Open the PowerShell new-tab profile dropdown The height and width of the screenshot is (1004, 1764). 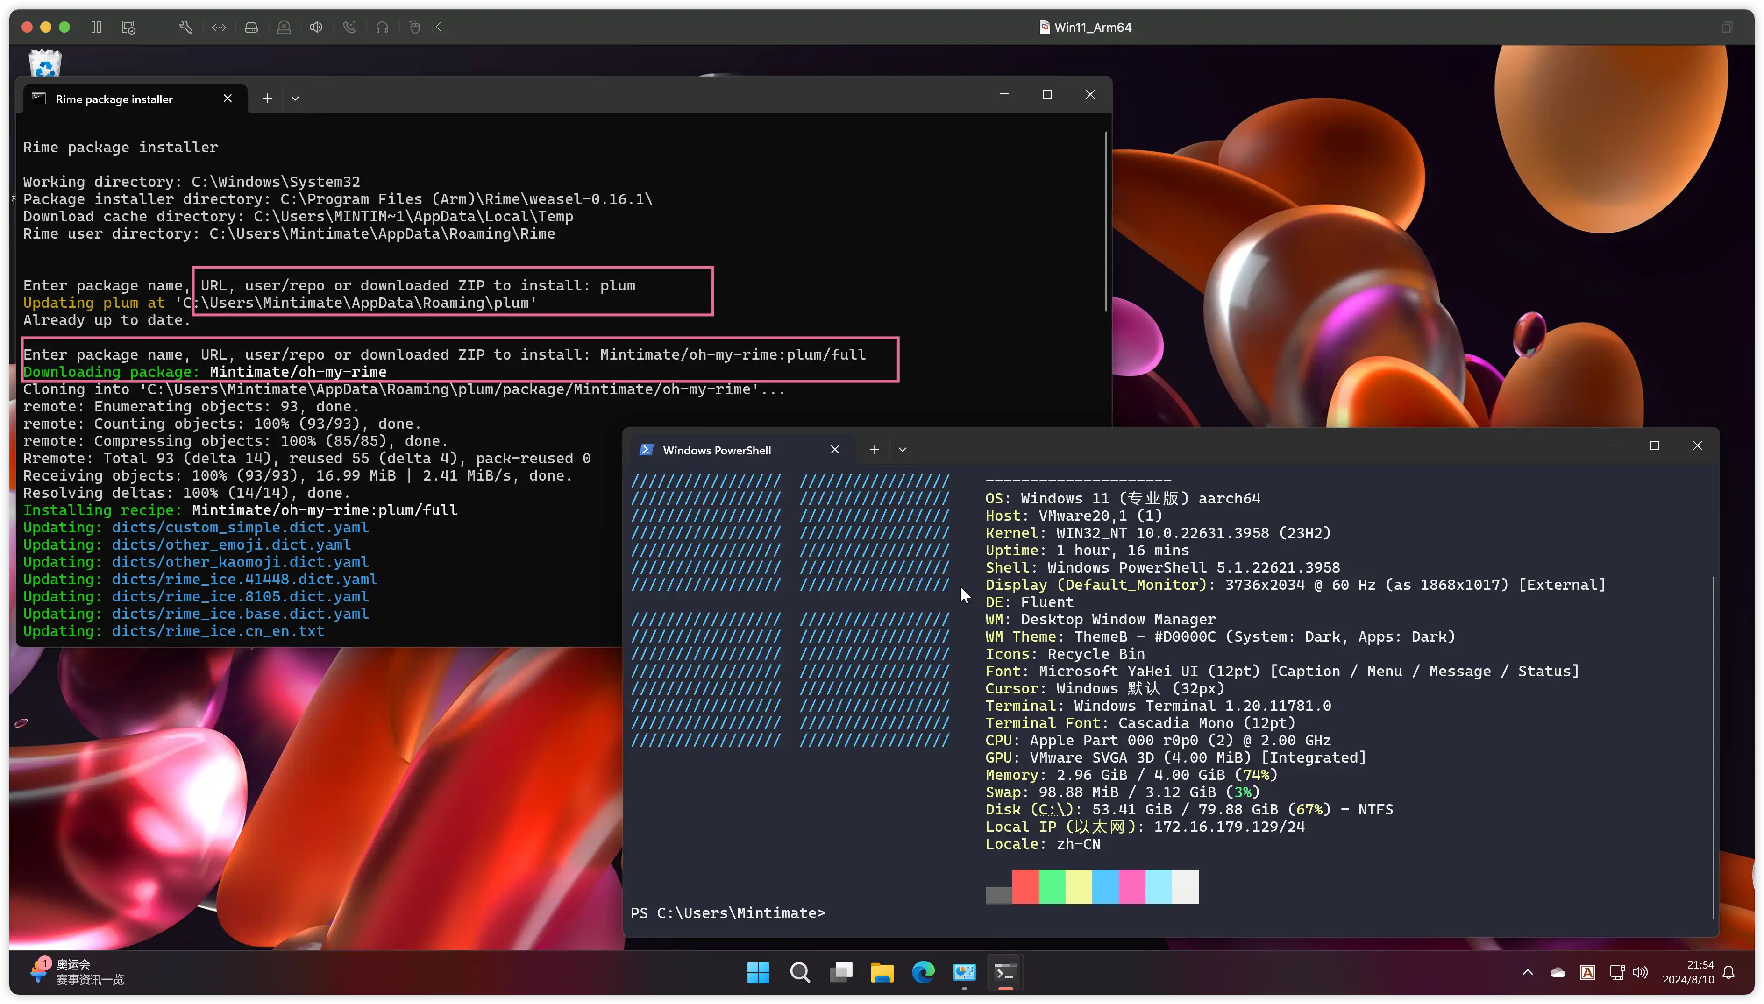902,450
